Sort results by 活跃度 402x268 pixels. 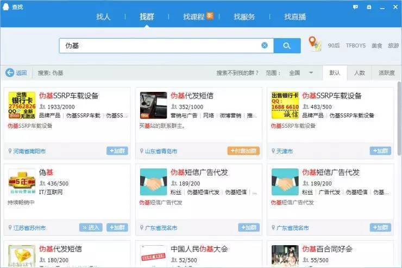click(x=386, y=73)
